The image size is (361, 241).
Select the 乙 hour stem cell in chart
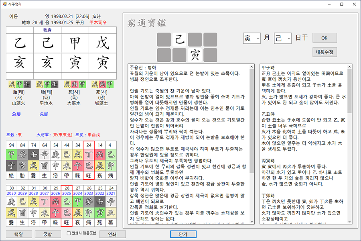[20, 42]
